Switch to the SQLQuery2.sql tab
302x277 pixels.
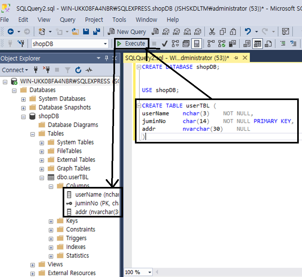(177, 58)
